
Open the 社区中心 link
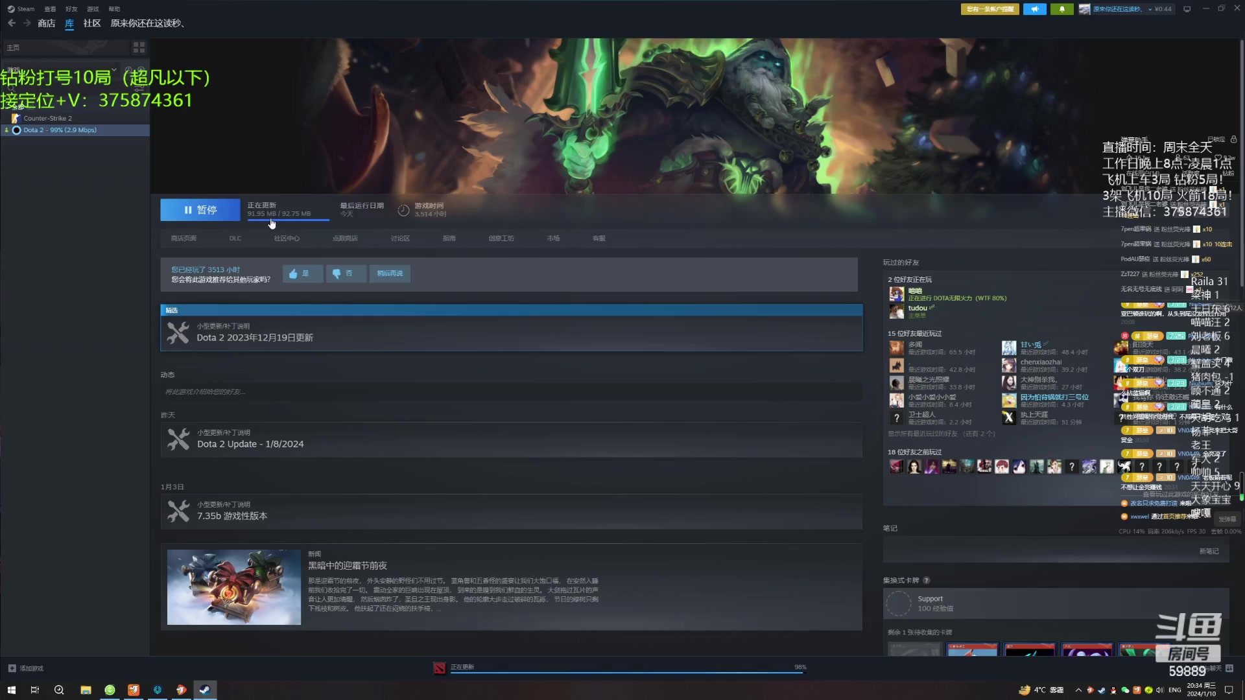[287, 239]
